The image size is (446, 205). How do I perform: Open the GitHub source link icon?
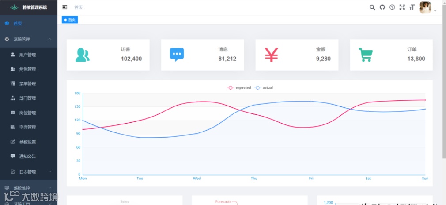point(382,7)
